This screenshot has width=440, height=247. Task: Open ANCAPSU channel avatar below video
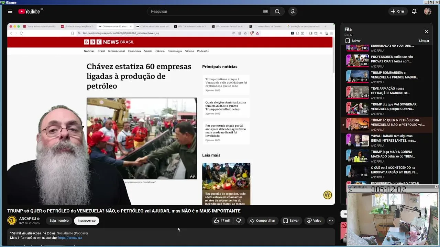click(12, 220)
